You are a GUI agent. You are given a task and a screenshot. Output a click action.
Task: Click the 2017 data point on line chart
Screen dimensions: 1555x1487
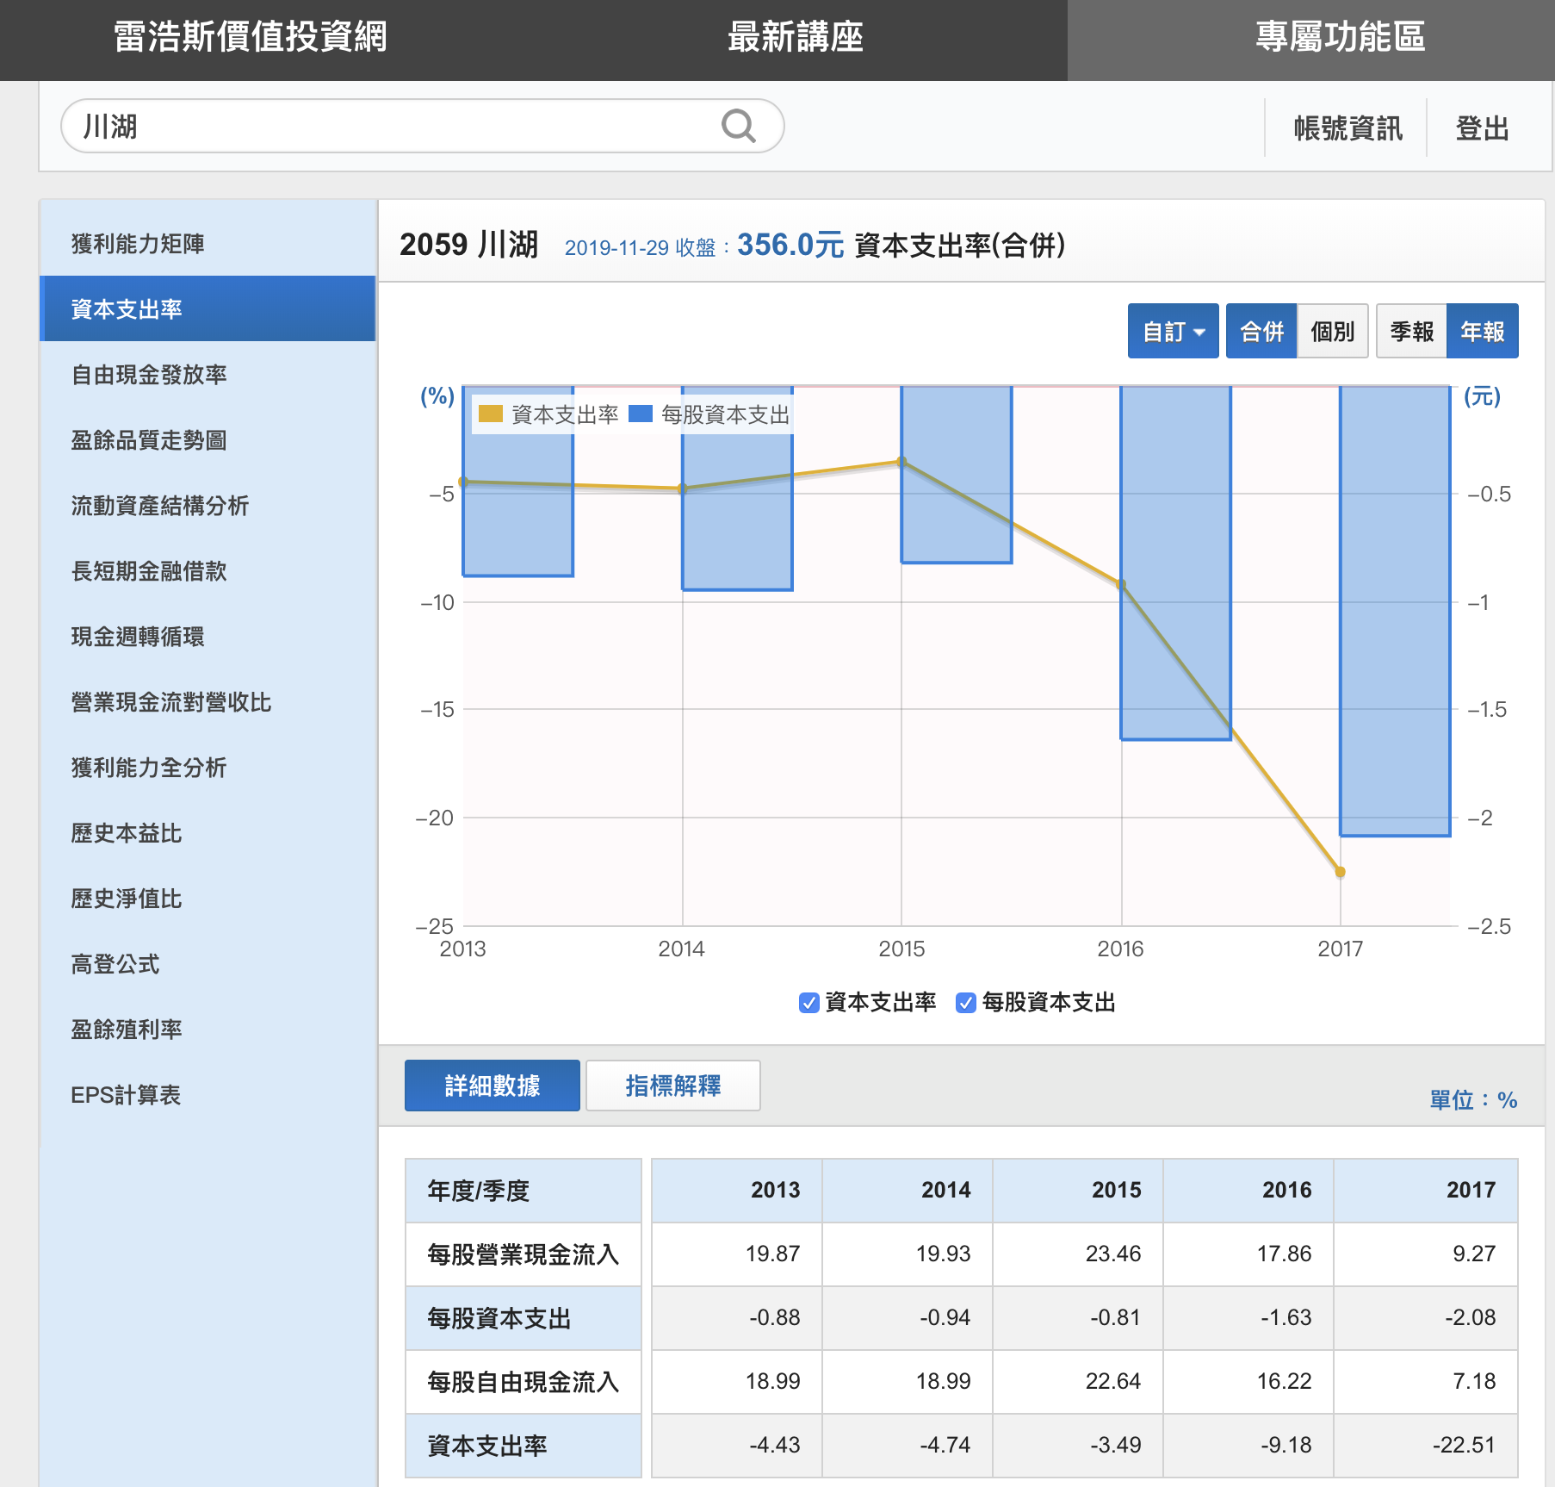point(1340,872)
